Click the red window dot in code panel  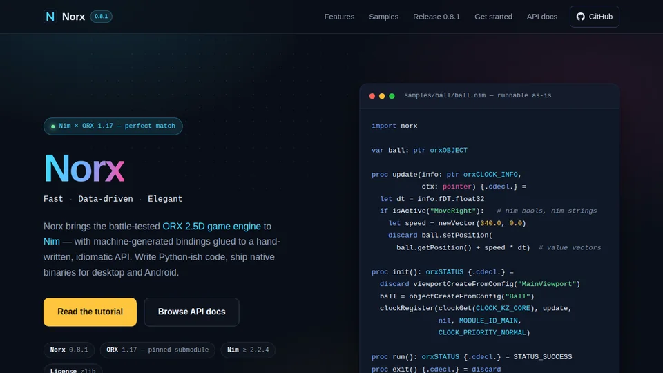click(372, 96)
